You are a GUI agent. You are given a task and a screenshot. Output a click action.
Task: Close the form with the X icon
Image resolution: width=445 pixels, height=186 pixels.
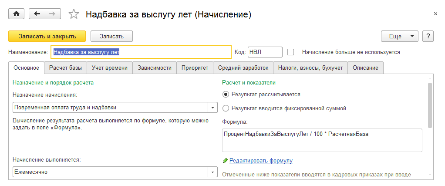tap(435, 14)
